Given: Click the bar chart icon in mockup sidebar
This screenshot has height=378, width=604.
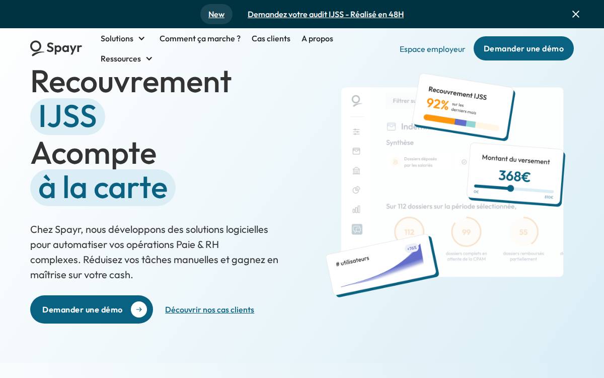Looking at the screenshot, I should 356,209.
